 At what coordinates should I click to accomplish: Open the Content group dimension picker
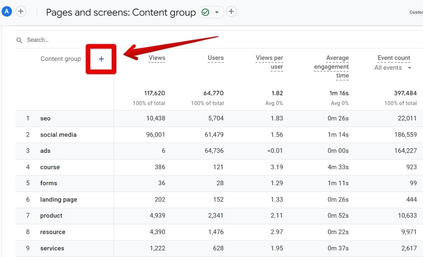coord(61,59)
